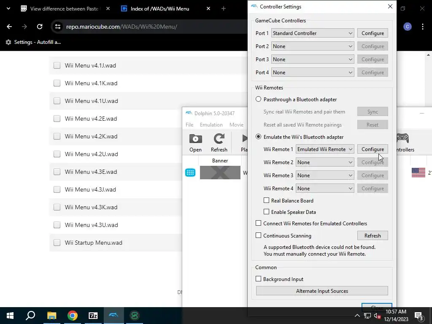
Task: Open site information icon in address bar
Action: 57,27
